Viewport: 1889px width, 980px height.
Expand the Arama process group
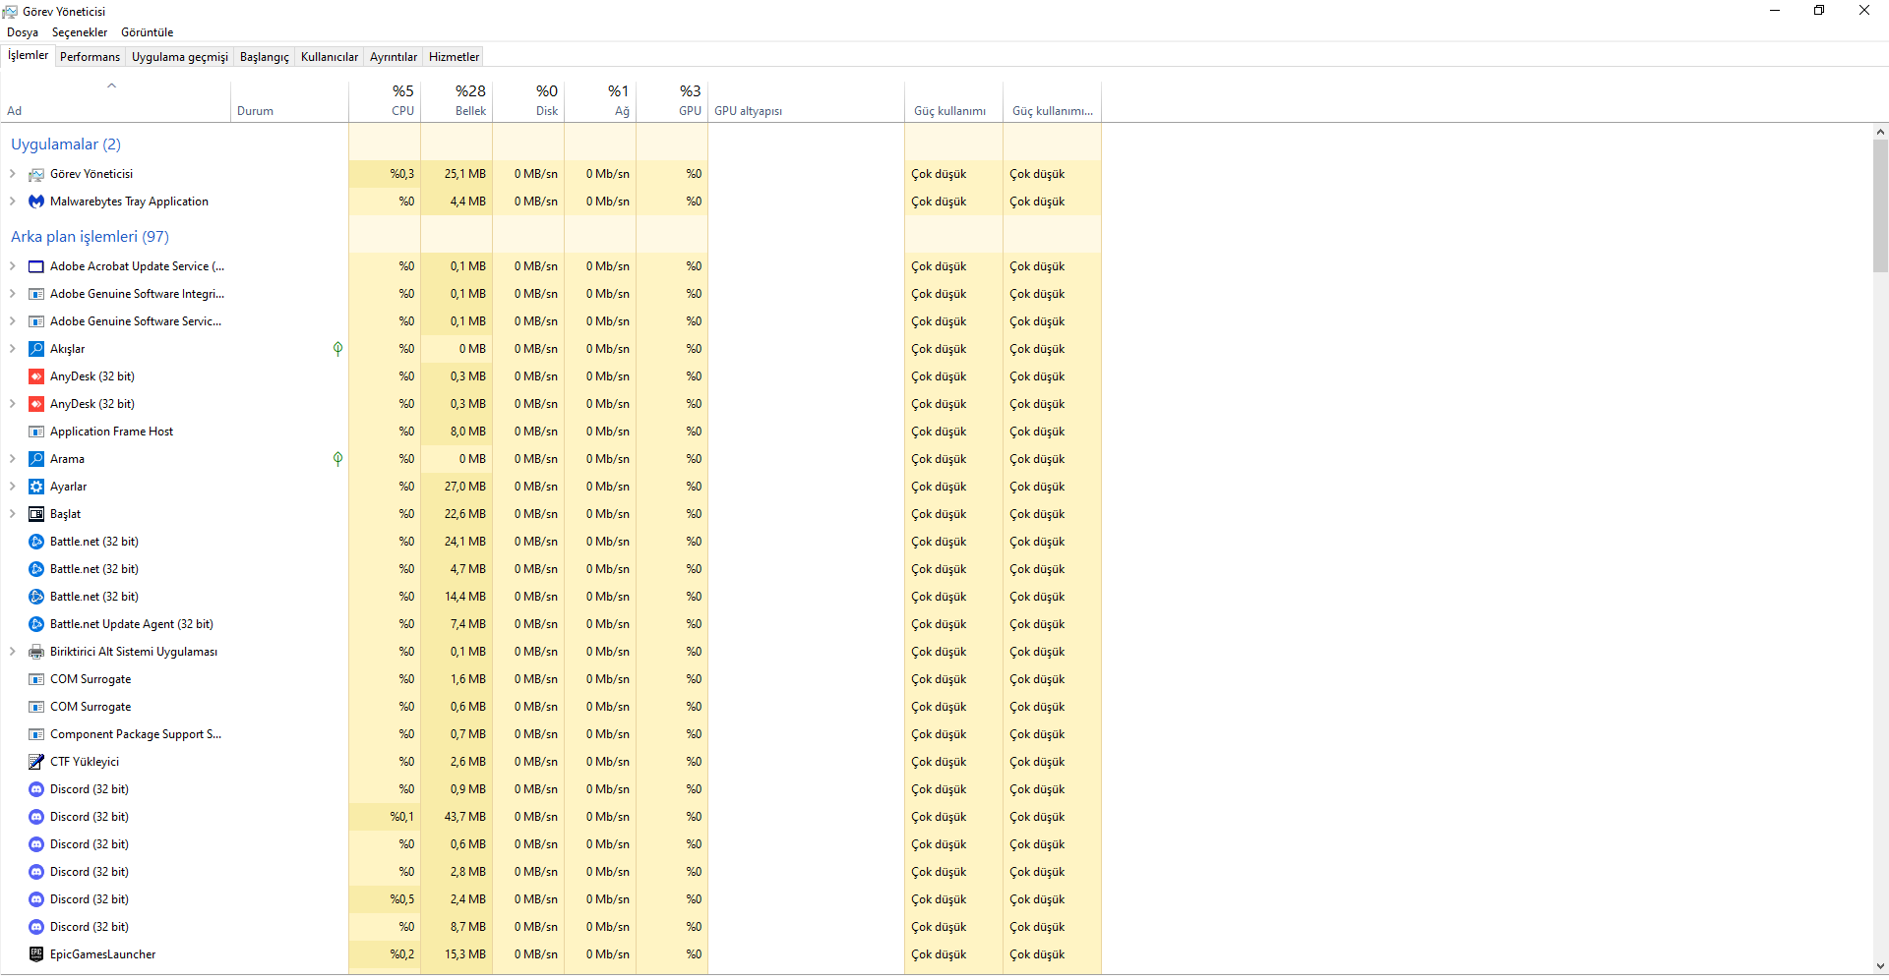click(12, 459)
